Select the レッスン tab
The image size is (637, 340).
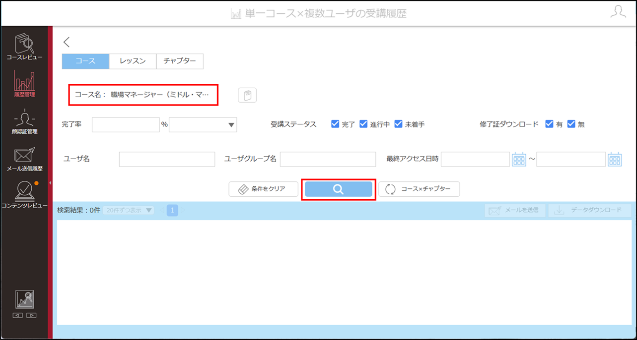133,61
